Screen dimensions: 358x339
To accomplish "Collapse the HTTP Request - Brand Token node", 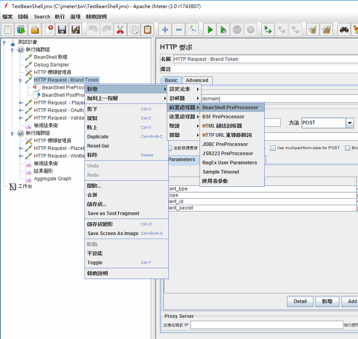I will click(20, 80).
